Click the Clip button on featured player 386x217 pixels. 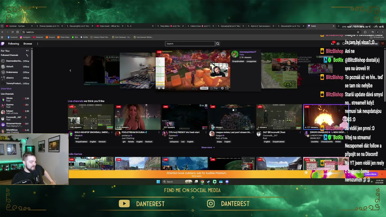click(x=214, y=88)
